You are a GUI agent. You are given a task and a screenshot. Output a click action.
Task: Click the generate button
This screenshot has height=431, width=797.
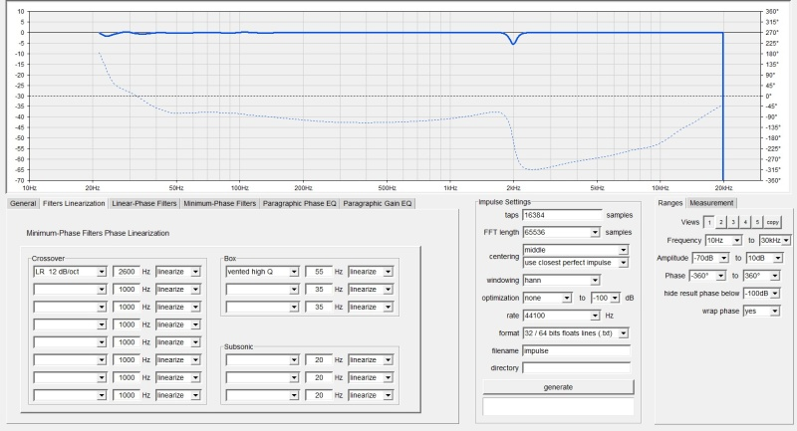coord(558,386)
